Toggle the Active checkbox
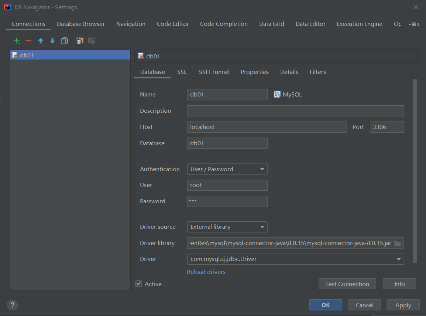 pos(138,283)
